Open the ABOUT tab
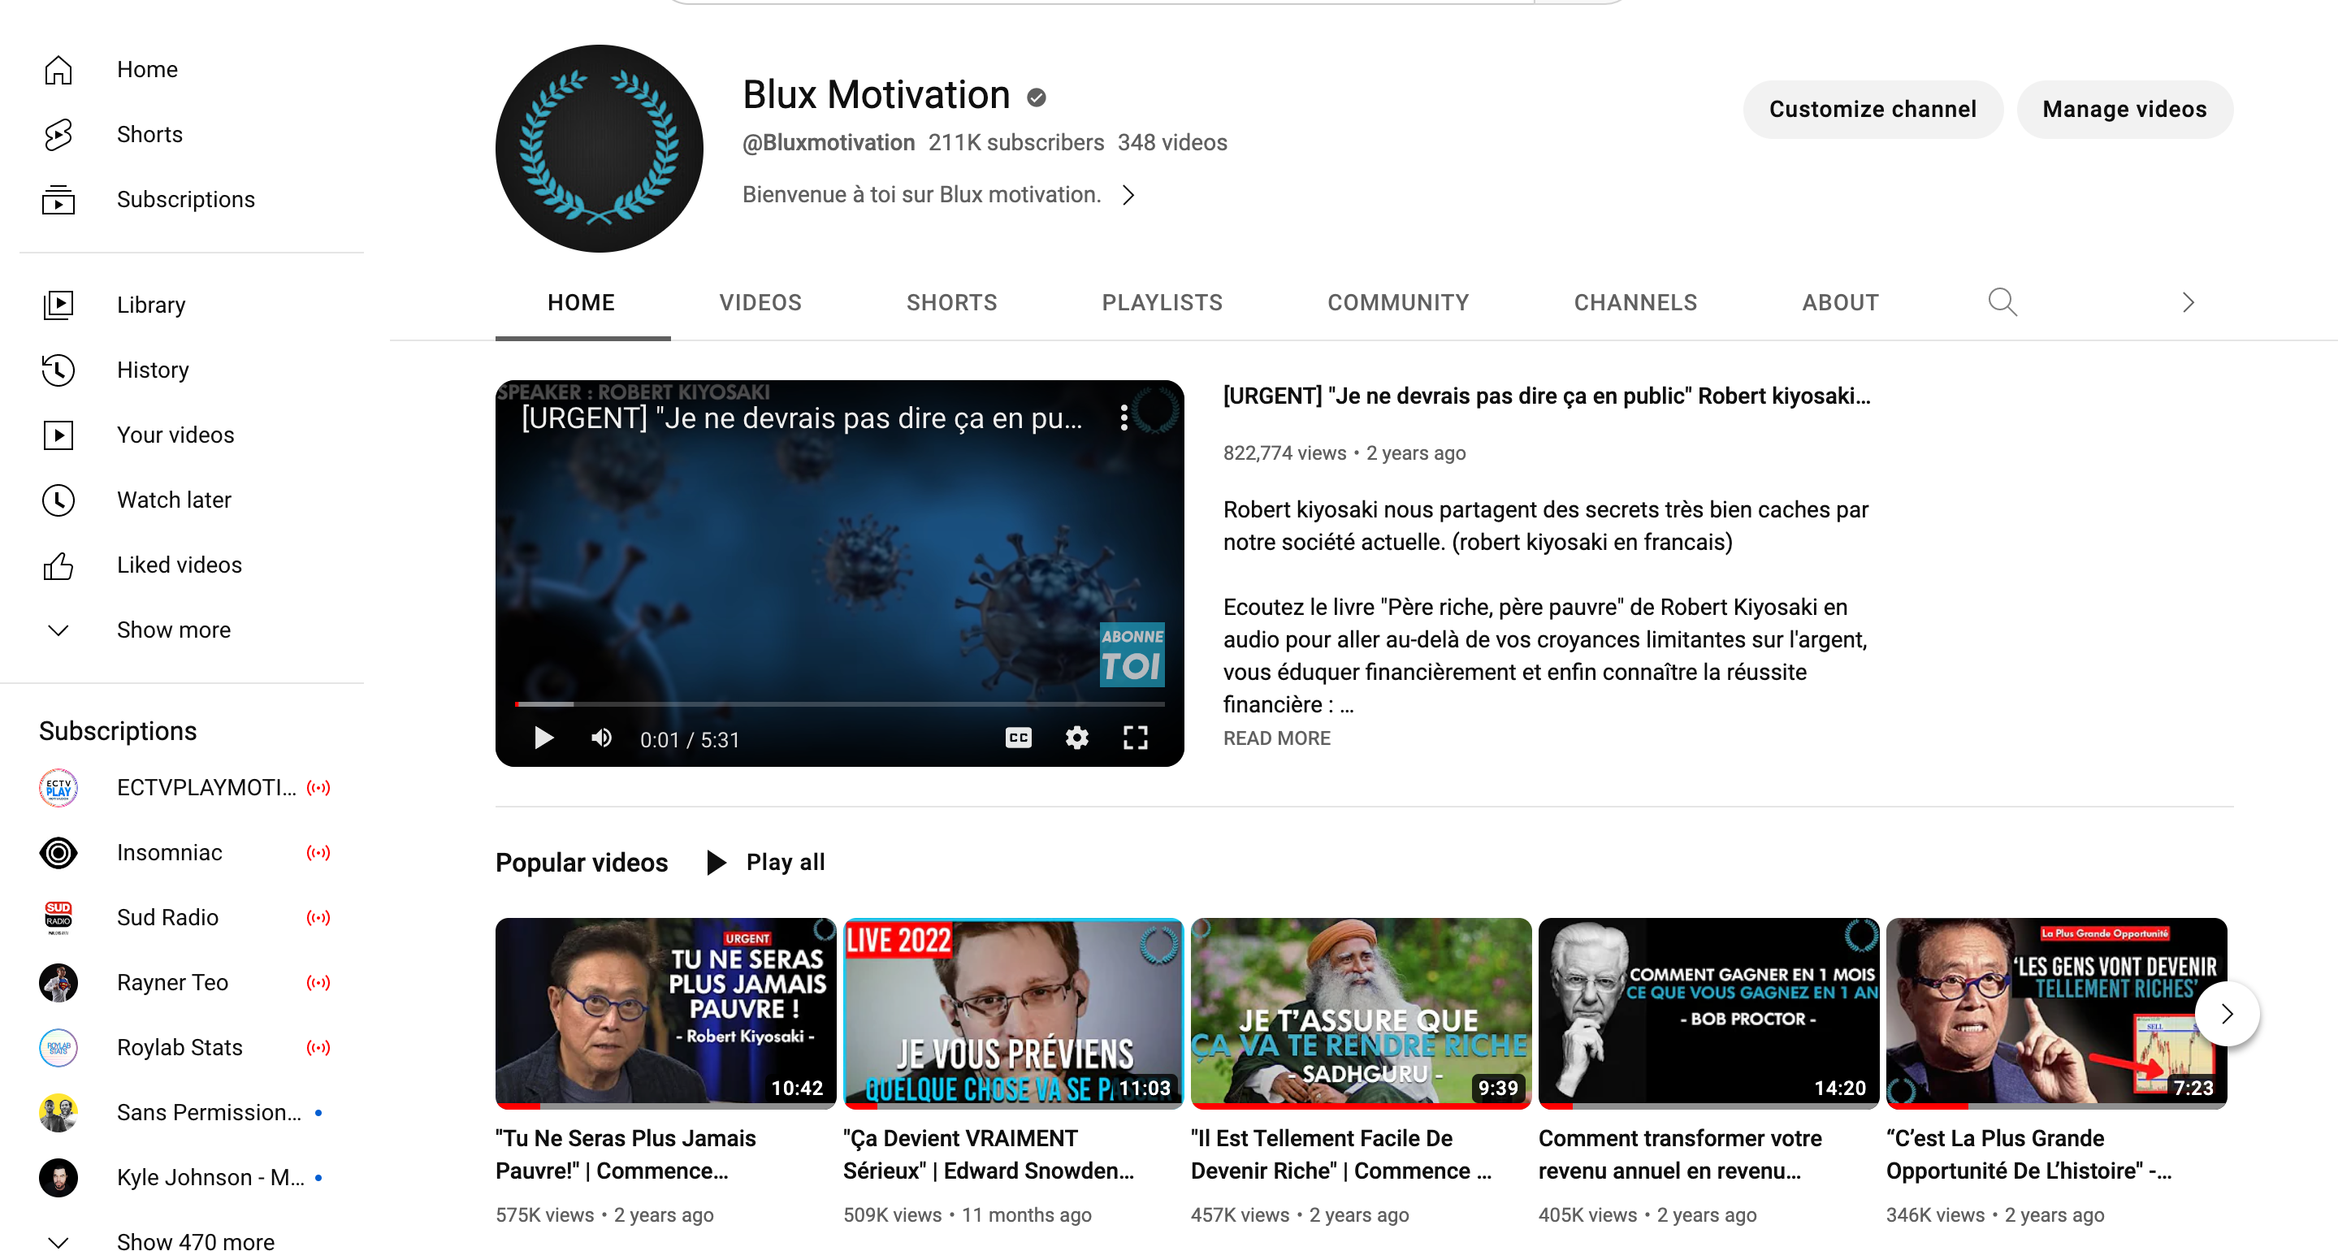This screenshot has width=2338, height=1251. pos(1840,303)
